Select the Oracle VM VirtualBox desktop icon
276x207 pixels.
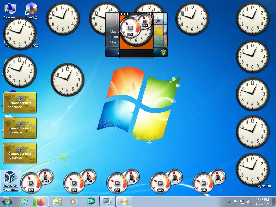click(11, 181)
